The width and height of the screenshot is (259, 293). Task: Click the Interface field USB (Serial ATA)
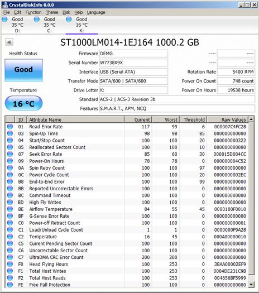click(133, 72)
